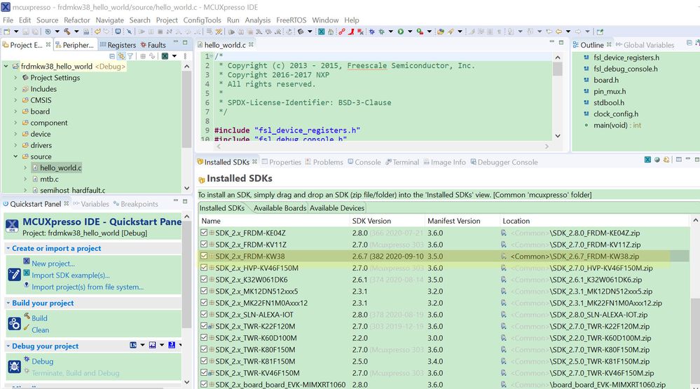Click the Debug link in Quickstart
700x389 pixels.
(43, 361)
